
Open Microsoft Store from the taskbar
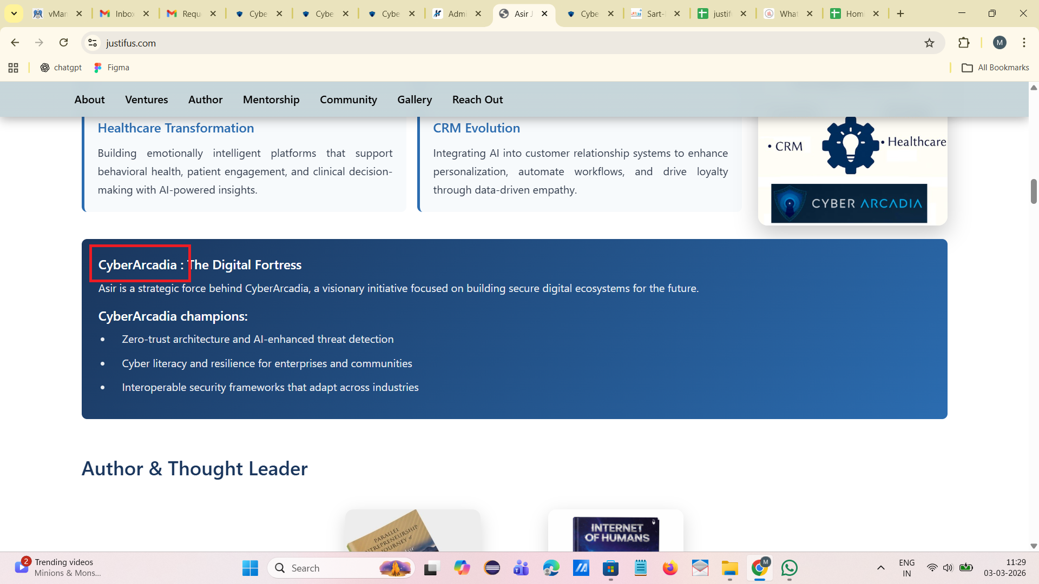click(x=610, y=568)
